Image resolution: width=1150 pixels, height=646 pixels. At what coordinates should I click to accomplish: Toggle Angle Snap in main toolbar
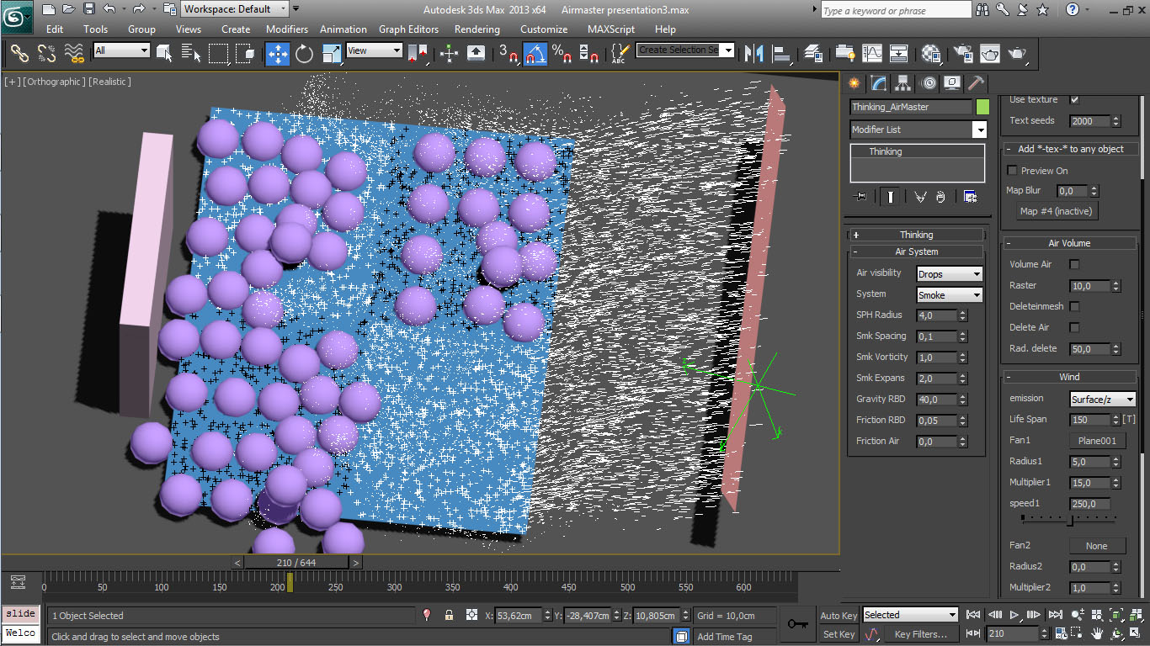[535, 54]
